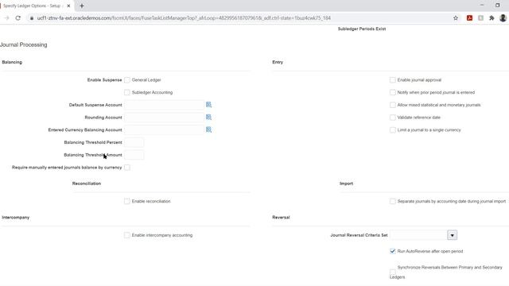Screen dimensions: 509x286
Task: Enable Suspense for Subledger Accounting
Action: tap(127, 92)
